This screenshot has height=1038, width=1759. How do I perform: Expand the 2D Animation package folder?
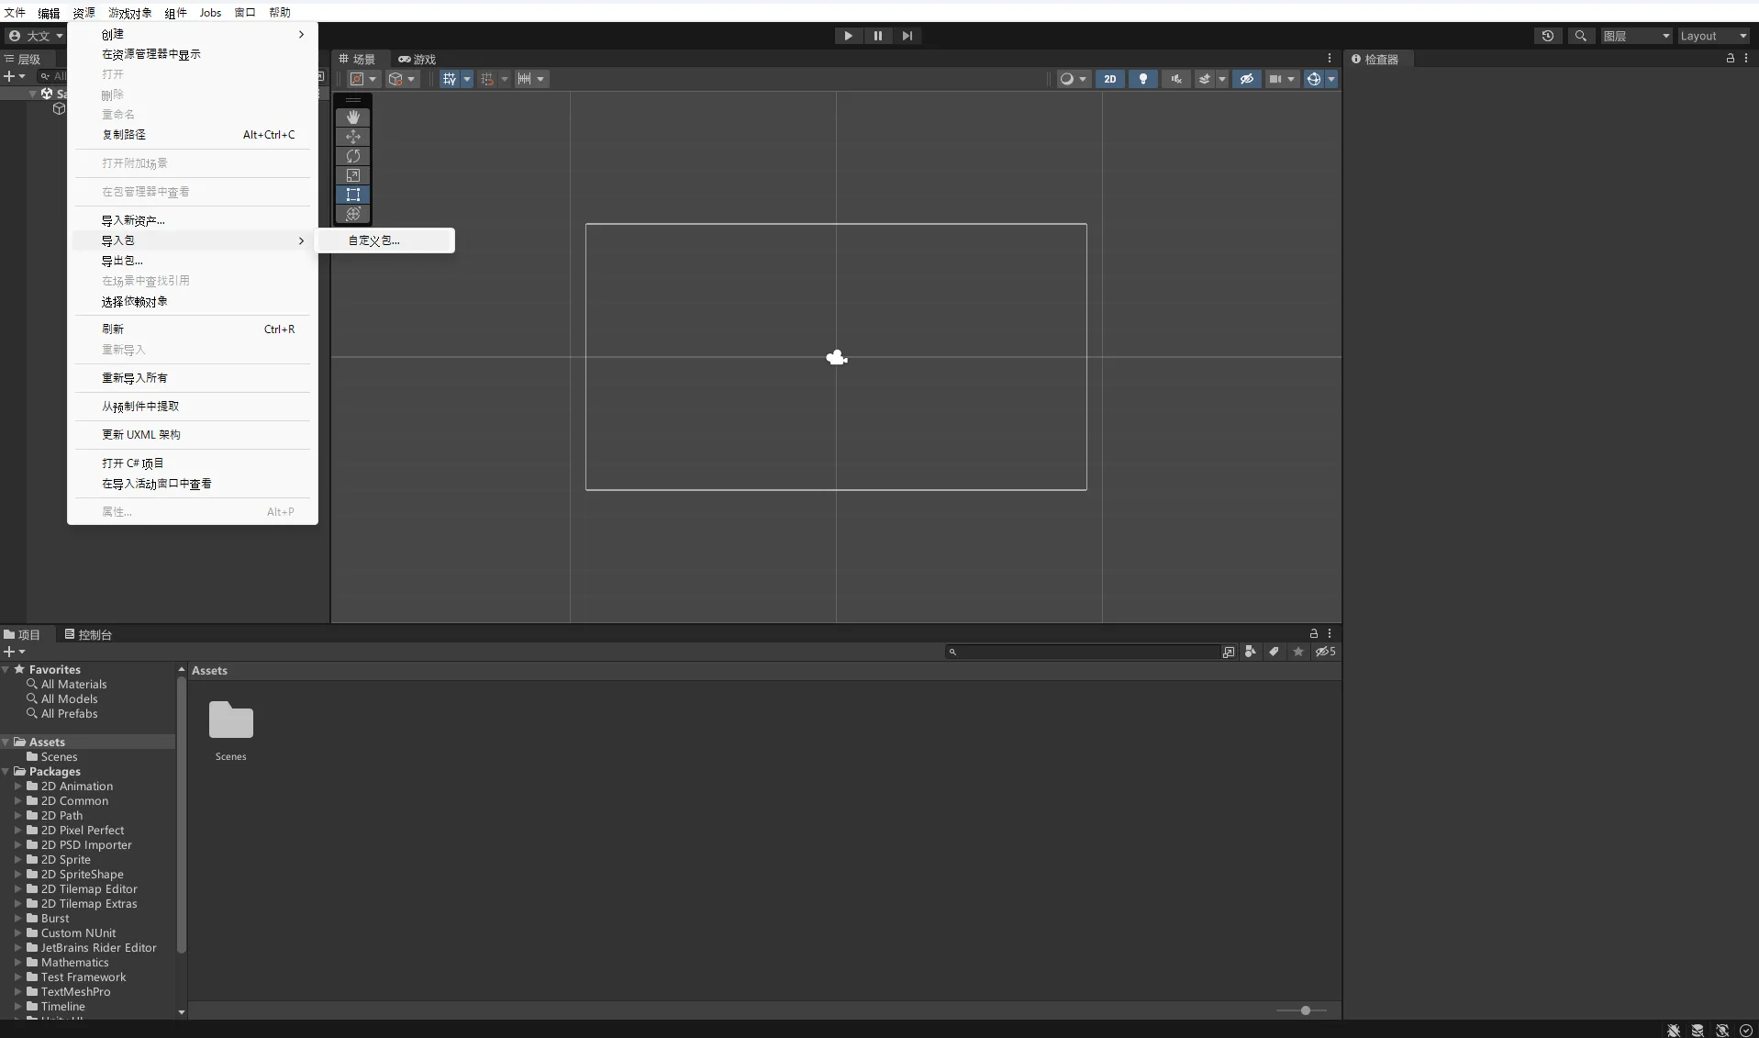(x=17, y=787)
